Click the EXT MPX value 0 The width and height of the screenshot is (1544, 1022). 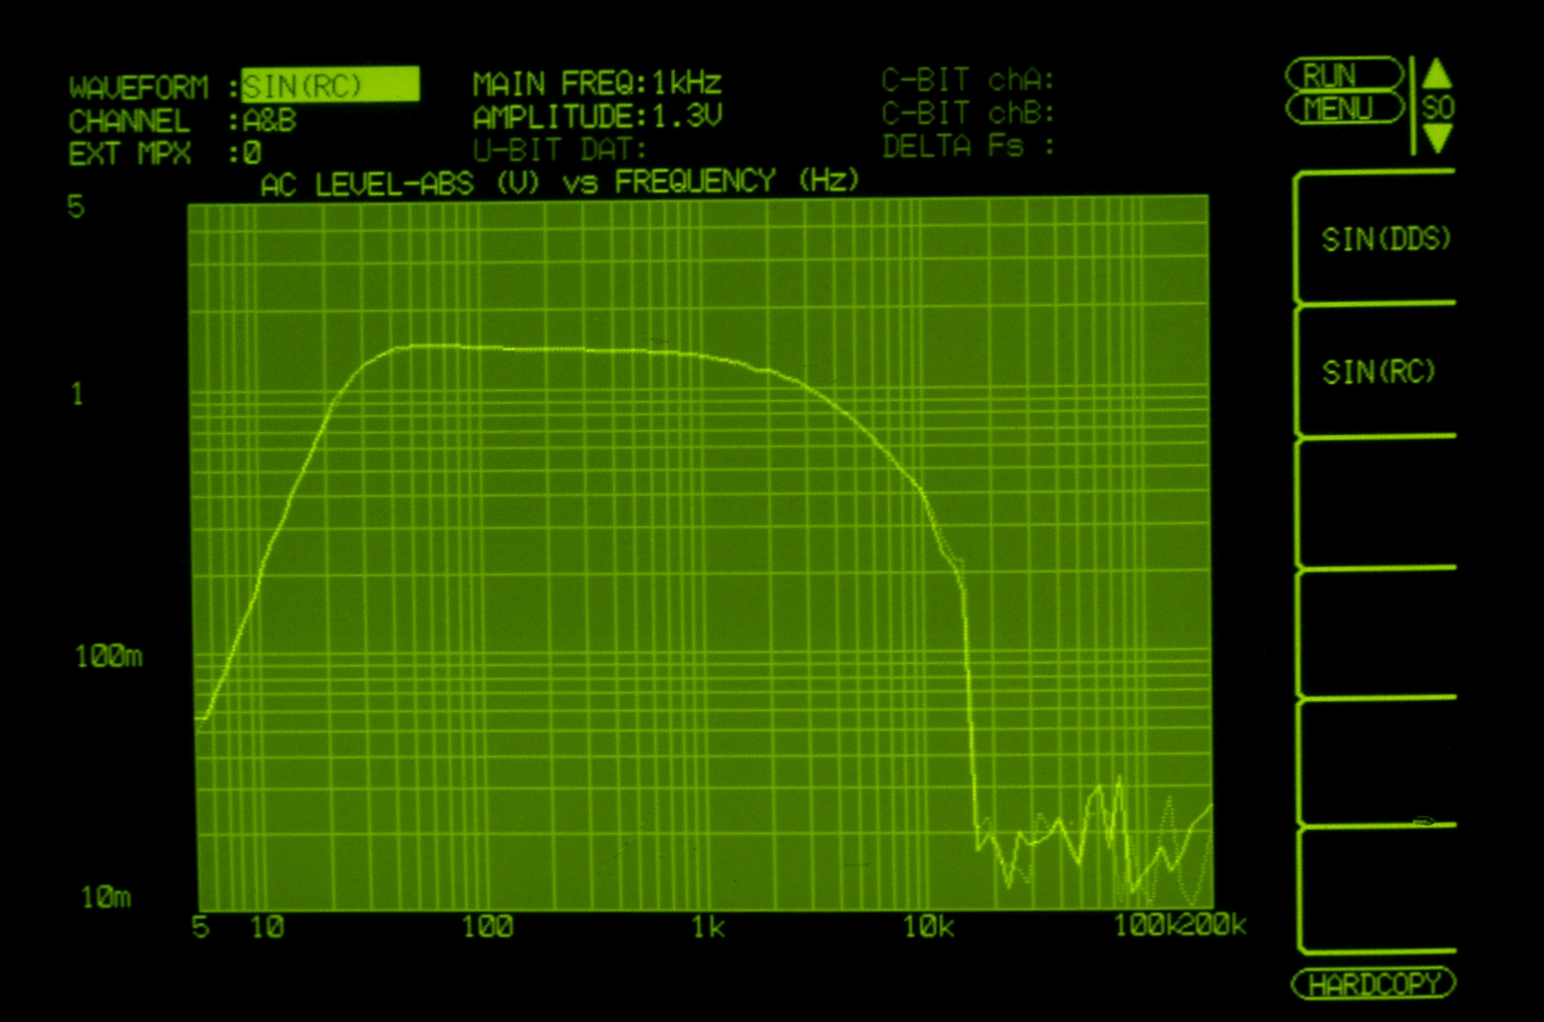[x=252, y=154]
